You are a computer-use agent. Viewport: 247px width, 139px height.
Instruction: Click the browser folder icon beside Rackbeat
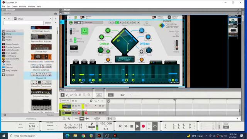pos(56,14)
